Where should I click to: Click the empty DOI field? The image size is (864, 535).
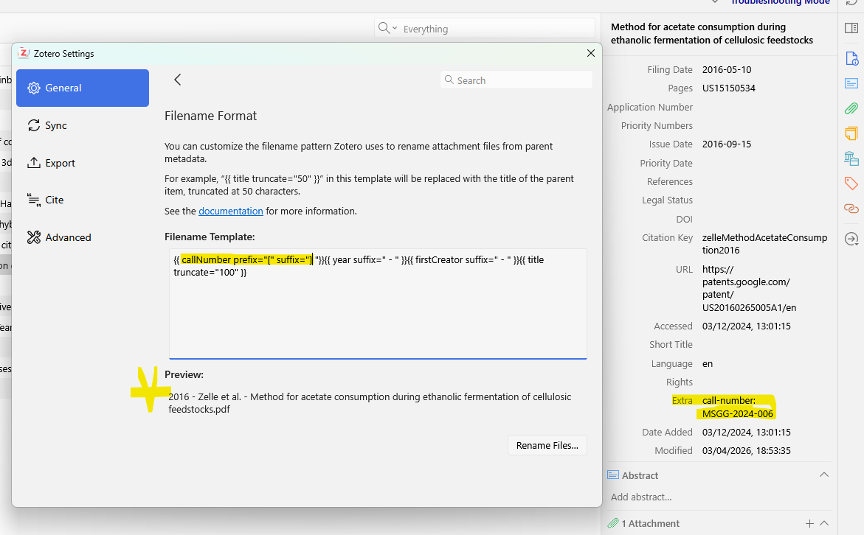765,219
